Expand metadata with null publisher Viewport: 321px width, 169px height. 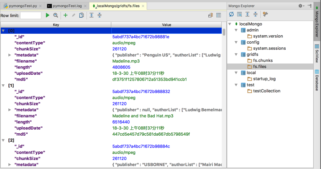(10, 110)
